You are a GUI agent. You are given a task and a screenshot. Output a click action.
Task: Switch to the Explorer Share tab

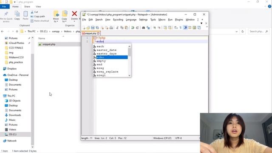(27, 7)
